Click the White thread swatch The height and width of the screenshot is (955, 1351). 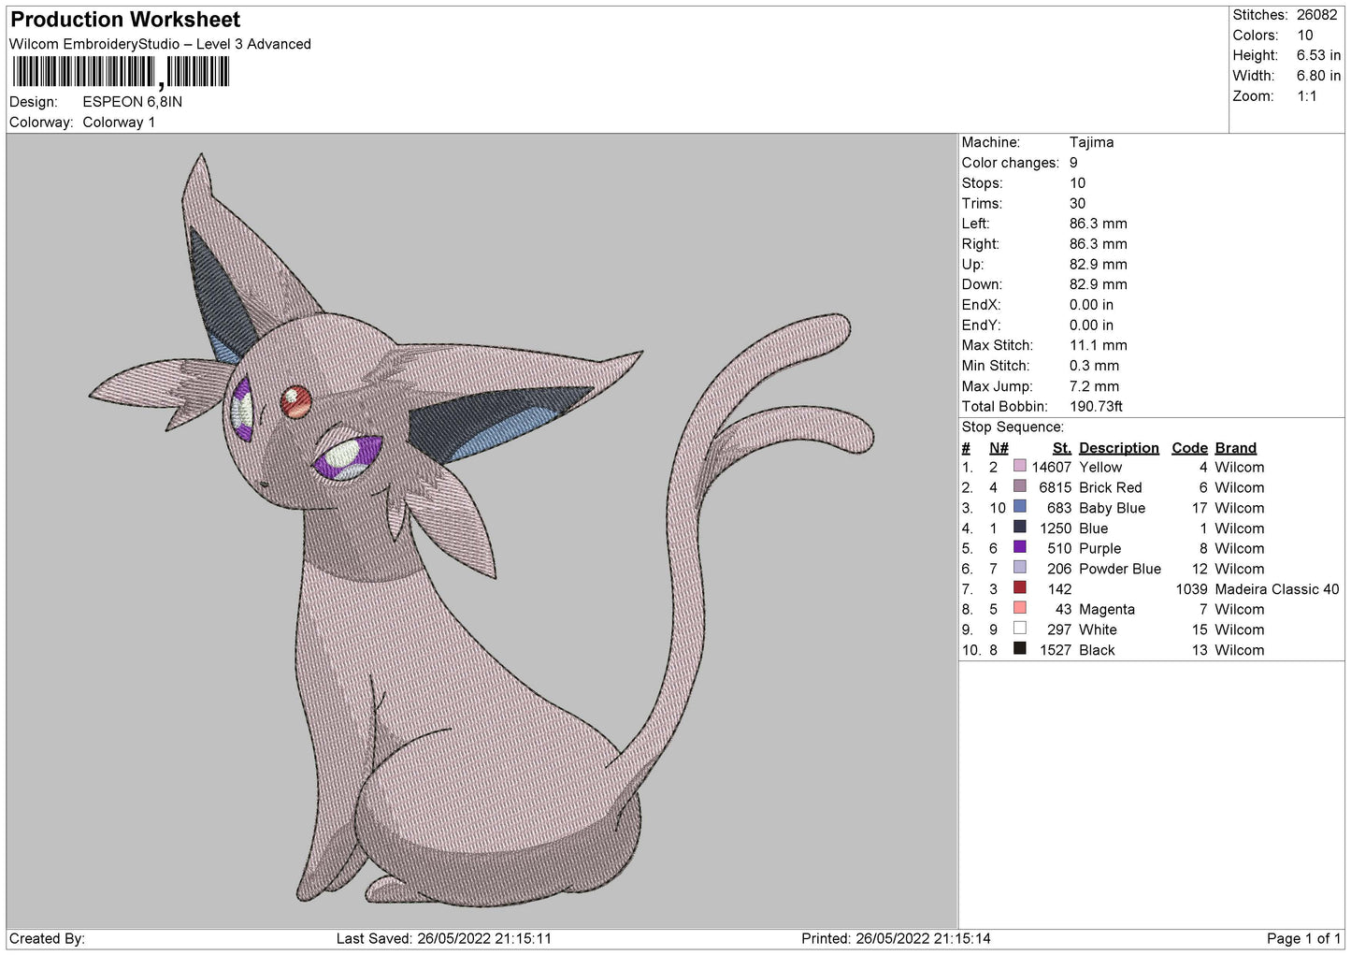1020,629
